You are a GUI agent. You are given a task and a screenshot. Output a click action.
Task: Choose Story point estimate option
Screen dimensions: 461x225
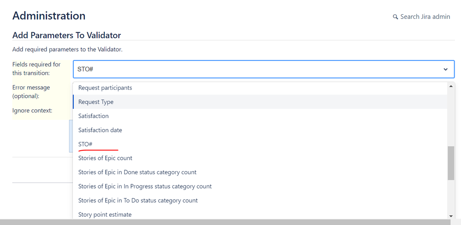(105, 214)
